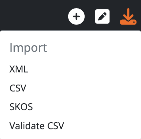
Task: Select the SKOS import option
Action: [21, 107]
